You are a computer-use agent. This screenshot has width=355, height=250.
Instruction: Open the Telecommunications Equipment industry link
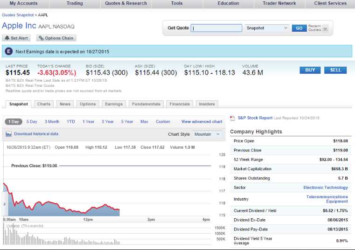tap(327, 199)
